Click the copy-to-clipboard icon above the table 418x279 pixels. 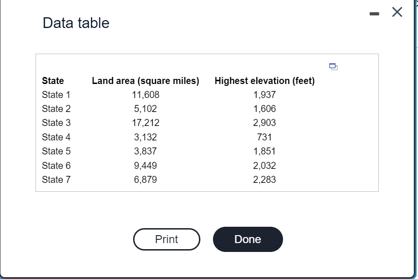tap(333, 67)
